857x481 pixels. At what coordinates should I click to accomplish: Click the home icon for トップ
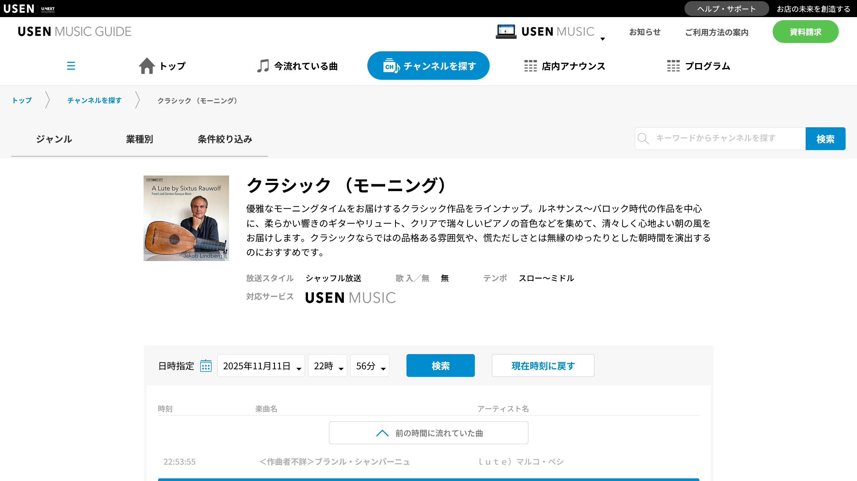pyautogui.click(x=147, y=66)
